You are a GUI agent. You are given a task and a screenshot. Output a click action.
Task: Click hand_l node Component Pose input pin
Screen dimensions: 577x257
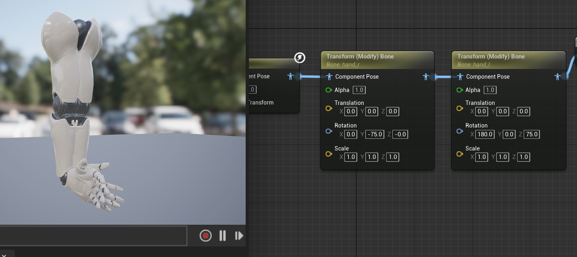pyautogui.click(x=460, y=77)
